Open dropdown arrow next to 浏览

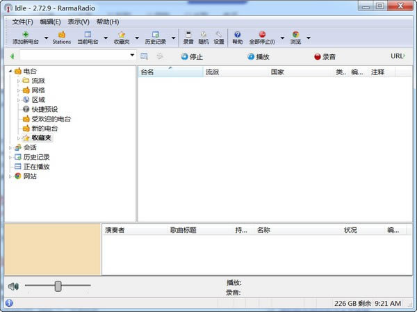[309, 38]
